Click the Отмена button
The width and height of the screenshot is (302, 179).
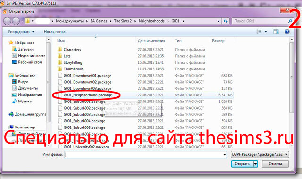pos(275,164)
